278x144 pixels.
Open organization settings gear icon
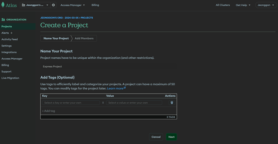53,5
